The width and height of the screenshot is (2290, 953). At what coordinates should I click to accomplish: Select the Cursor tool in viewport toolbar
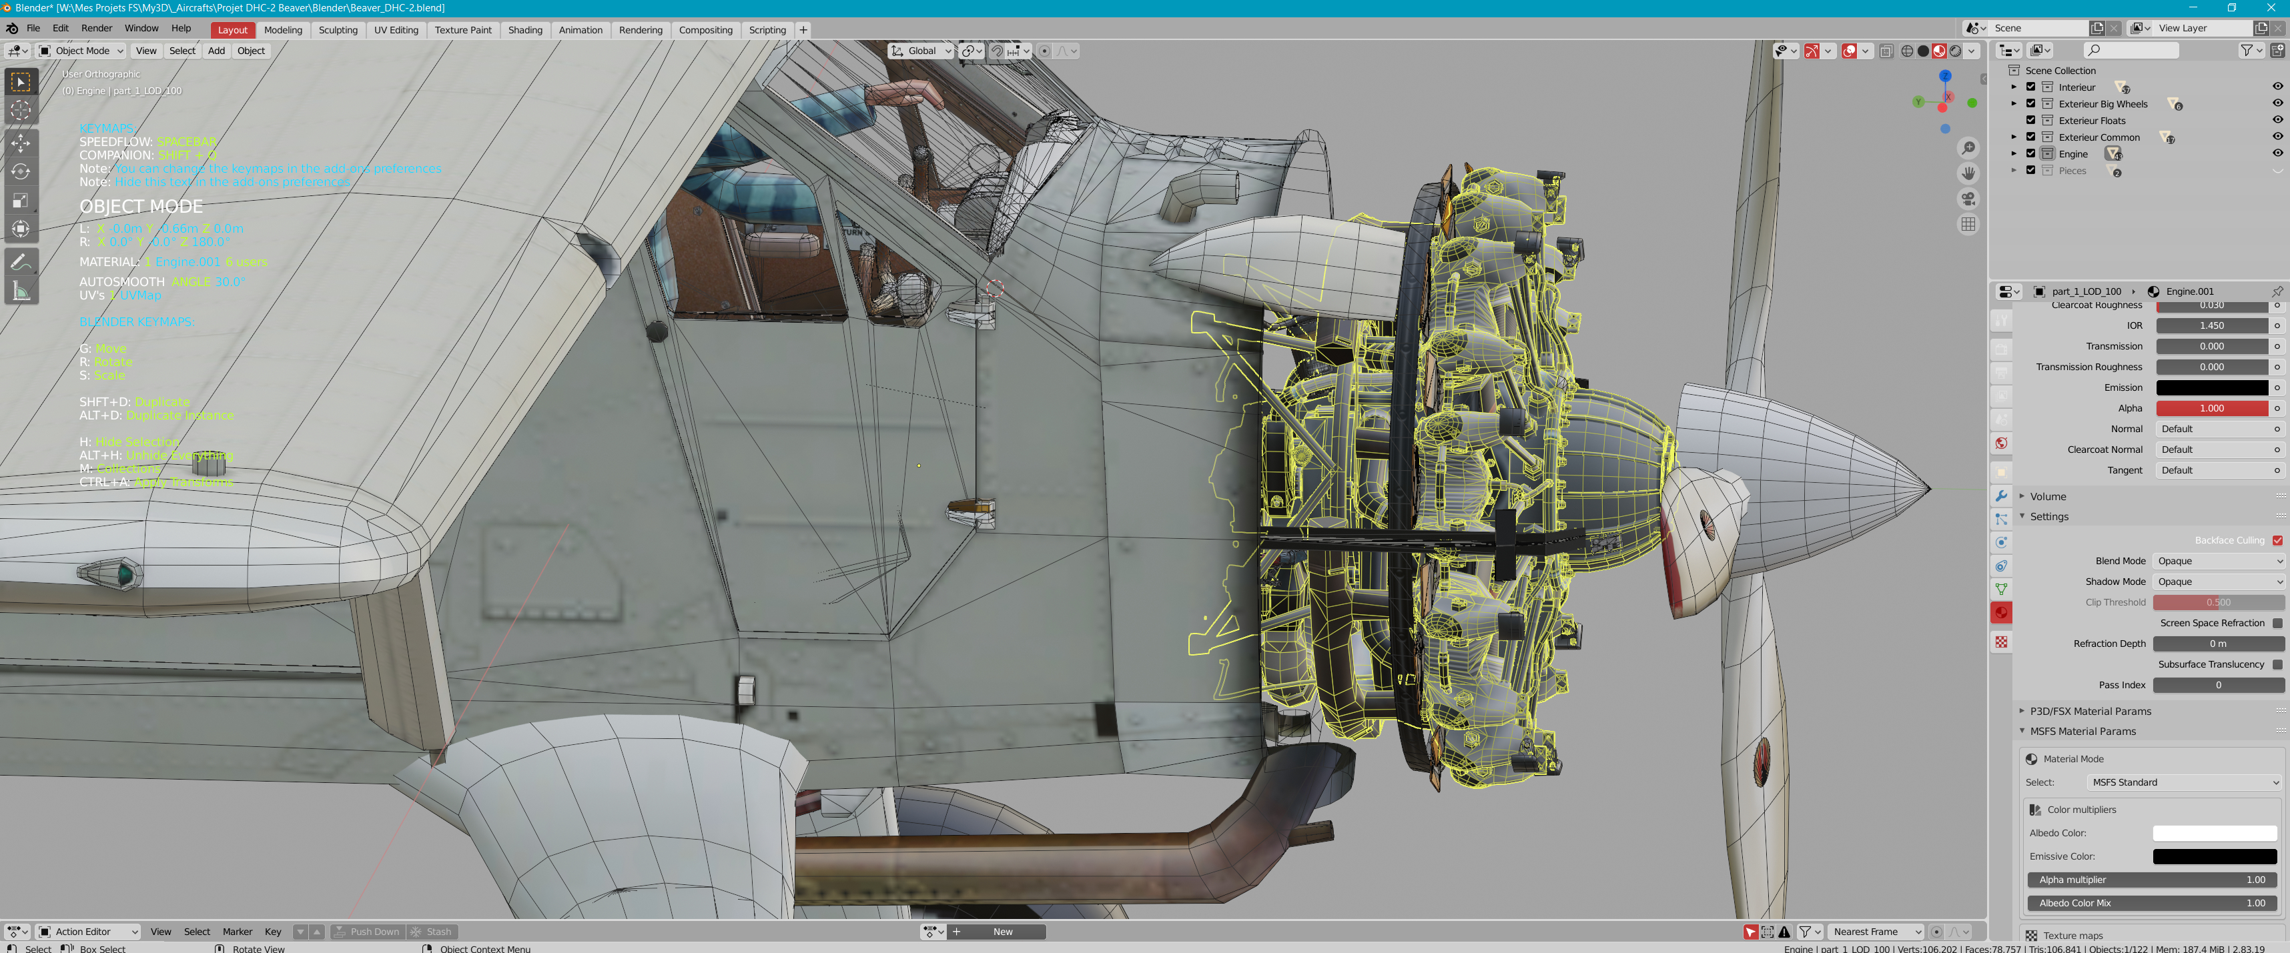click(x=21, y=111)
